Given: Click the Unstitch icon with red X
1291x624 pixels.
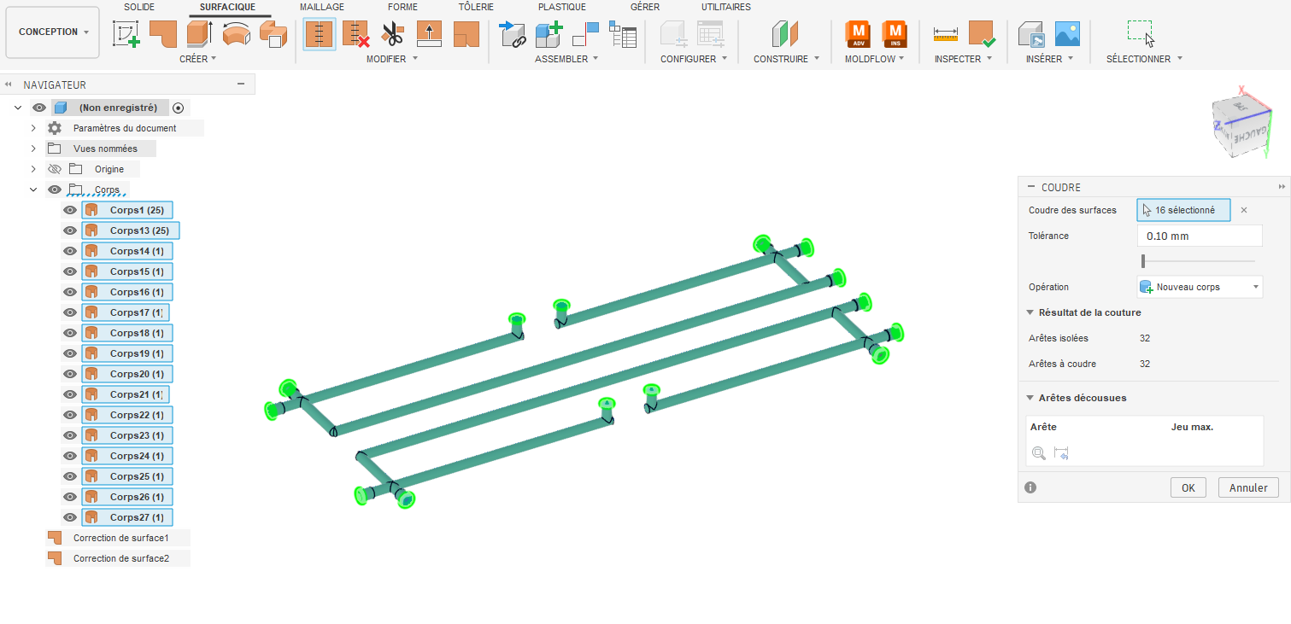Looking at the screenshot, I should pyautogui.click(x=355, y=34).
